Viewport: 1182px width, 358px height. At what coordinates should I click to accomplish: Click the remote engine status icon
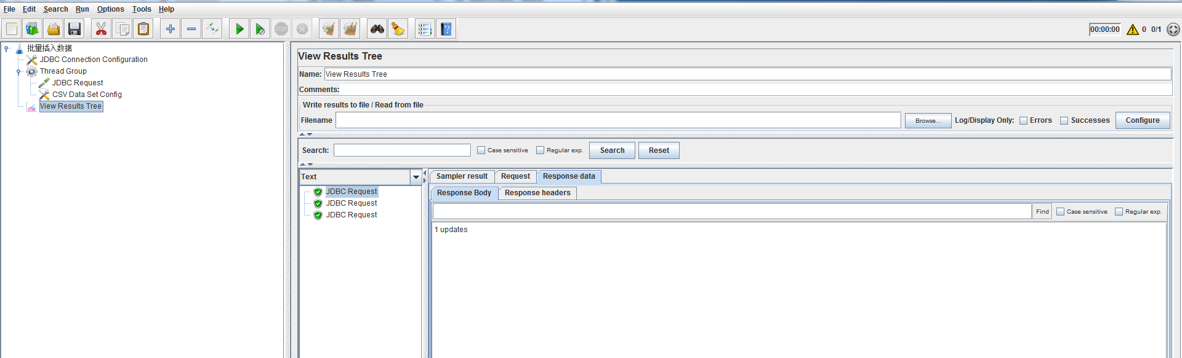(1173, 29)
